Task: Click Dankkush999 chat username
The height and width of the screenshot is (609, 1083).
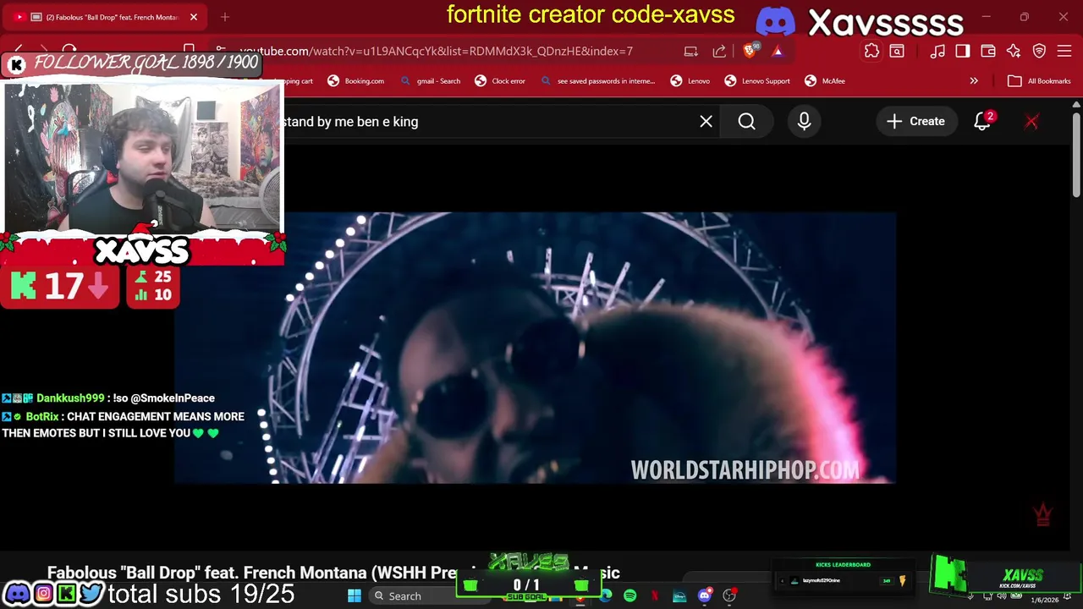Action: (70, 398)
